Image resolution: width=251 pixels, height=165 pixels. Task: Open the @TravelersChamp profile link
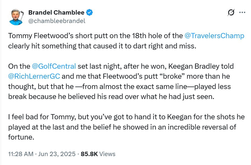(x=214, y=35)
